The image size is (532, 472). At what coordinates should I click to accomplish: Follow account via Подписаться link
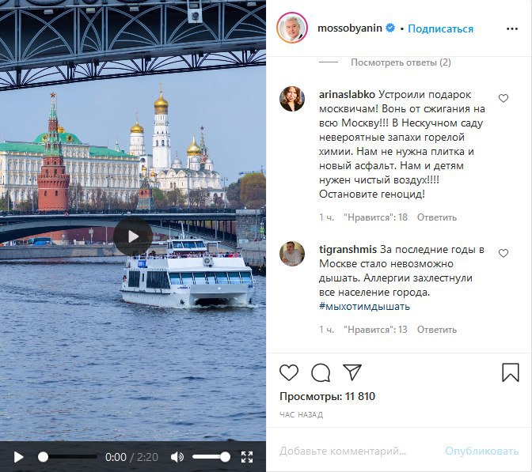point(440,28)
